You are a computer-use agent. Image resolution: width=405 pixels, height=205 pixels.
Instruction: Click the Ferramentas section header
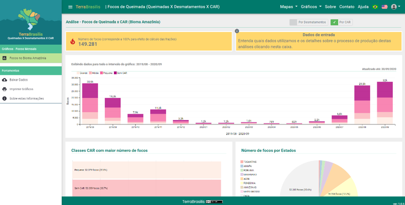[x=31, y=71]
